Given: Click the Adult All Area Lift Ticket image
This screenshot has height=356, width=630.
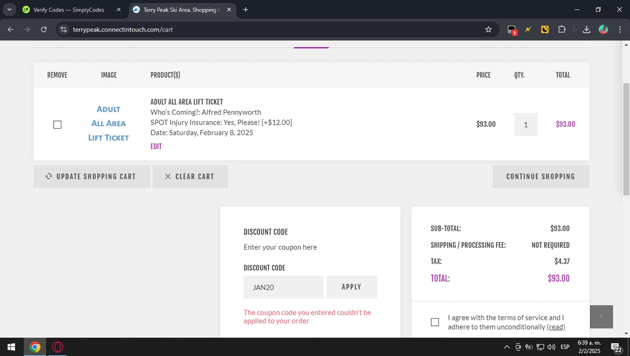Looking at the screenshot, I should [x=108, y=124].
